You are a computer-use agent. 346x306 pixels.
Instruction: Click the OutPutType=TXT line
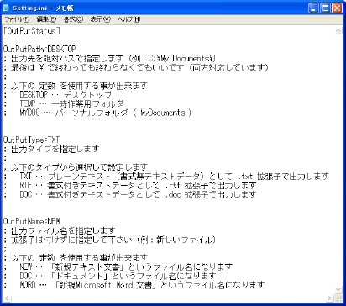pos(31,140)
